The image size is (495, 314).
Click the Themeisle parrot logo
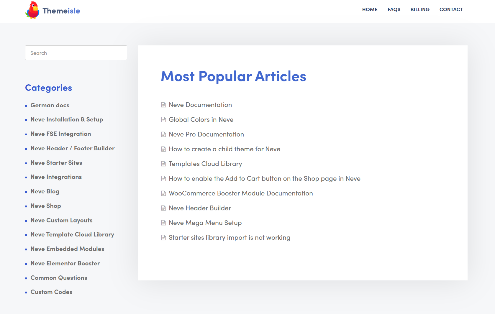click(x=32, y=10)
